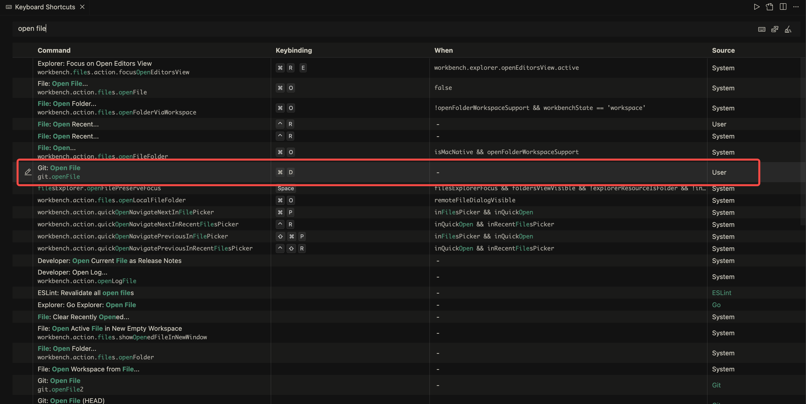The height and width of the screenshot is (404, 806).
Task: Click keyboard icon on Keyboard Shortcuts tab
Action: (9, 7)
